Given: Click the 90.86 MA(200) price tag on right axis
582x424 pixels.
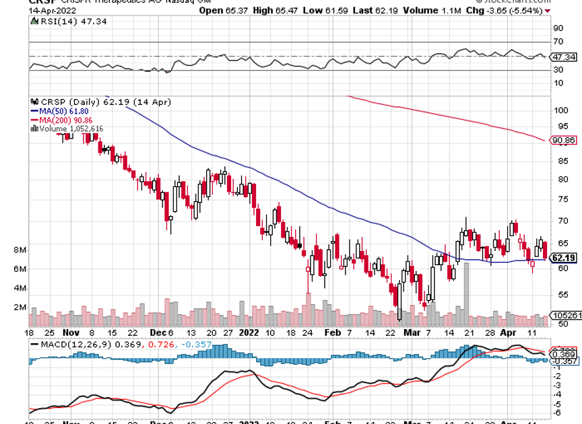Looking at the screenshot, I should tap(563, 141).
